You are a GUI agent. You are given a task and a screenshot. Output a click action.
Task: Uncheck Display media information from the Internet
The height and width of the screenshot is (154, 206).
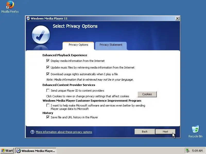tap(48, 61)
